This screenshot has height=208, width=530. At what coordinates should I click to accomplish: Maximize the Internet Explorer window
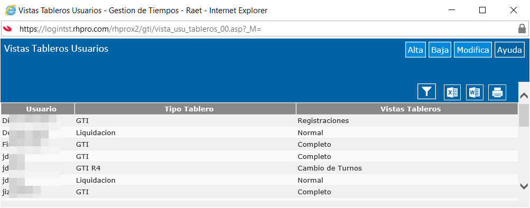point(482,11)
